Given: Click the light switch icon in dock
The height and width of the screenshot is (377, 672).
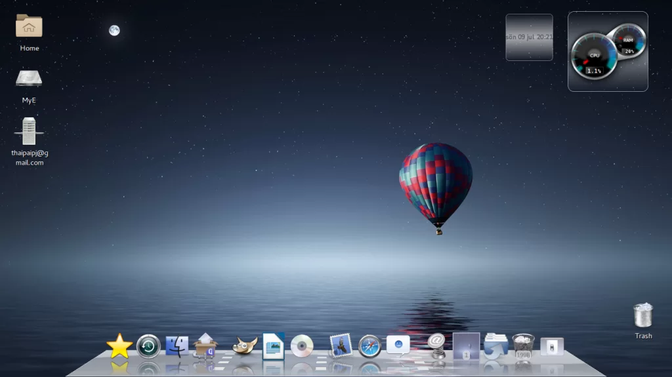Looking at the screenshot, I should pyautogui.click(x=552, y=346).
